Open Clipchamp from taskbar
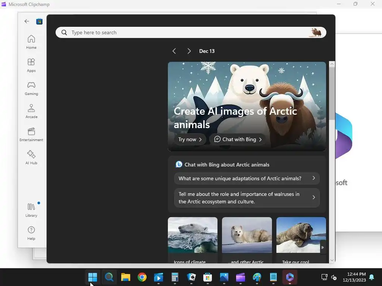Viewport: 382px width, 286px height. (x=241, y=277)
